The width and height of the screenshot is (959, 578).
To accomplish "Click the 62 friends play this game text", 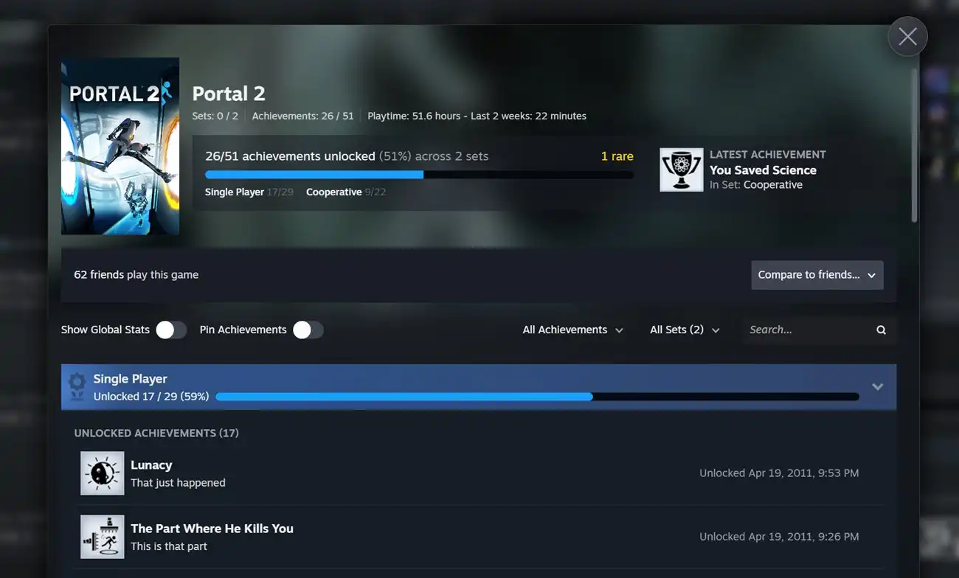I will (136, 275).
